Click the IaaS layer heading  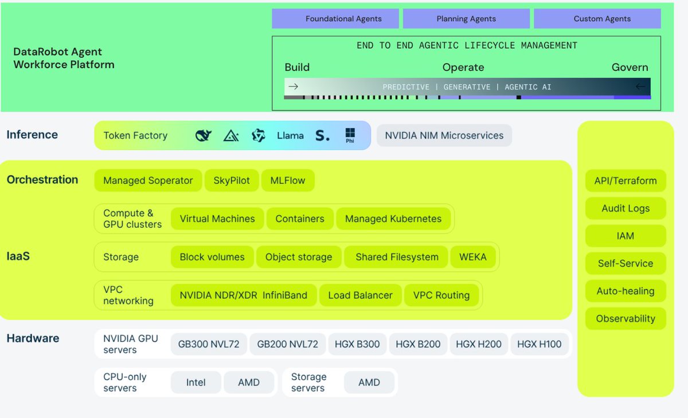[x=18, y=256]
